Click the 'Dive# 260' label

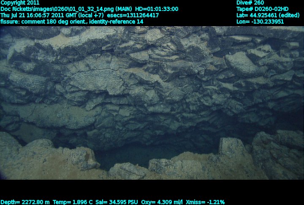250,3
